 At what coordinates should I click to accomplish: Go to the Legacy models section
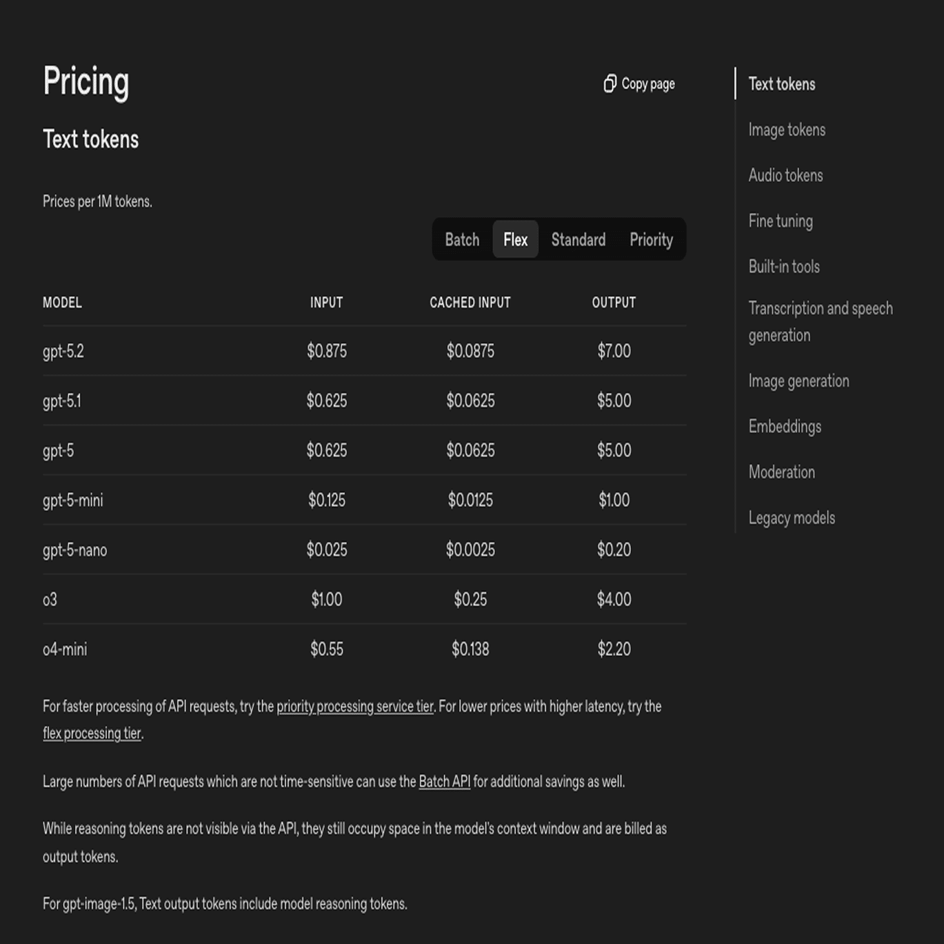pos(792,518)
